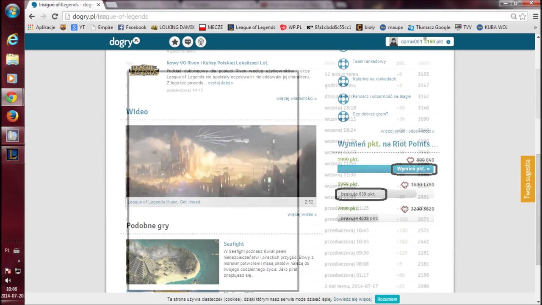Open question Team rankedowy
Viewport: 542px width, 305px height.
click(x=369, y=61)
